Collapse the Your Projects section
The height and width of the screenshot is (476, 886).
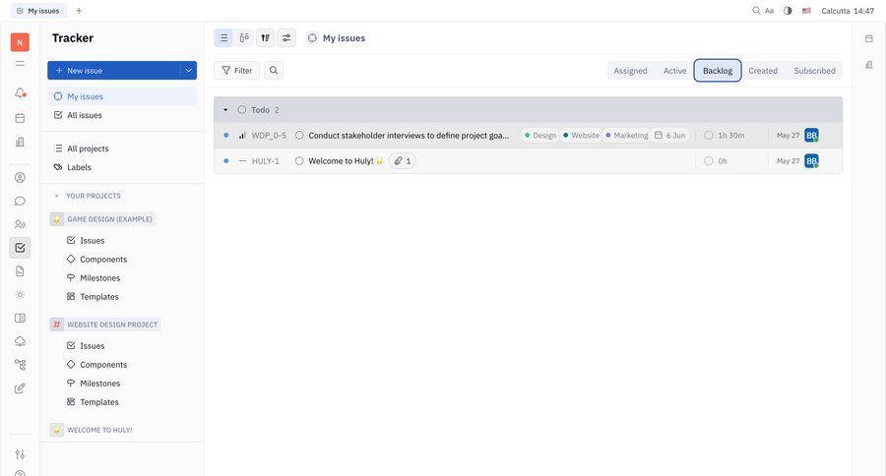point(56,196)
